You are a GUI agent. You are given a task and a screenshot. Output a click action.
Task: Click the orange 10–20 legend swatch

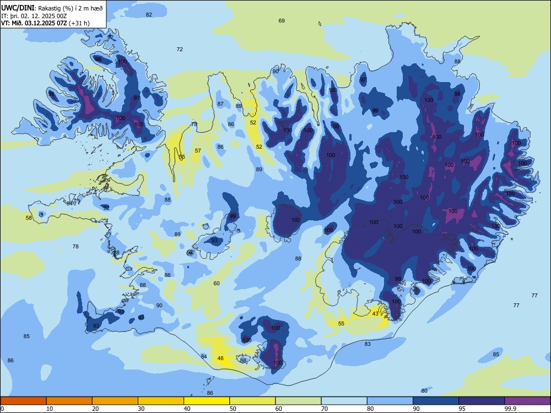coord(69,401)
